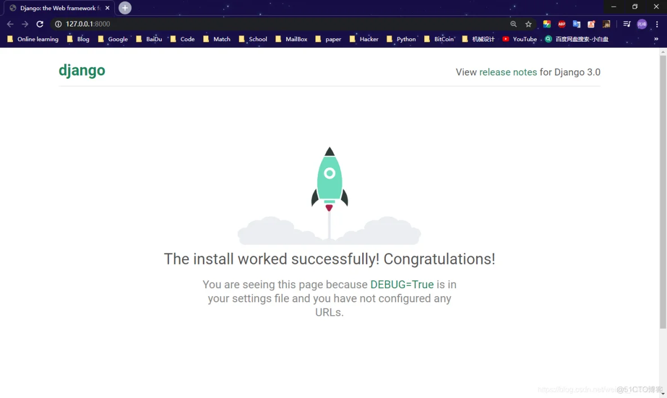Click the django logo heading
The height and width of the screenshot is (398, 667).
[x=82, y=70]
